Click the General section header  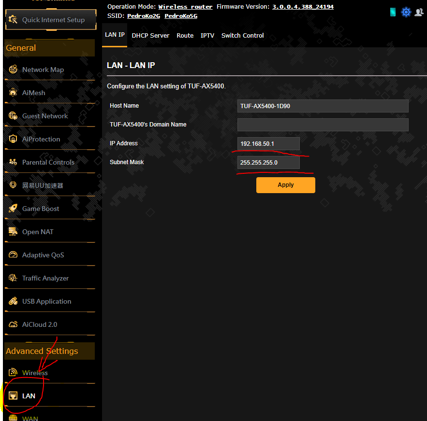coord(49,48)
